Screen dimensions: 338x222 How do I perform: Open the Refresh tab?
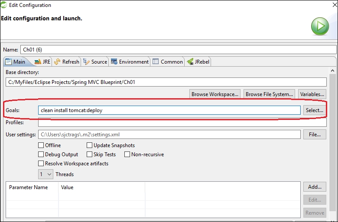(67, 62)
